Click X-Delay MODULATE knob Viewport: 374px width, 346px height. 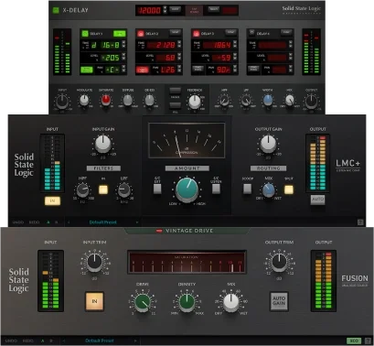click(x=84, y=100)
